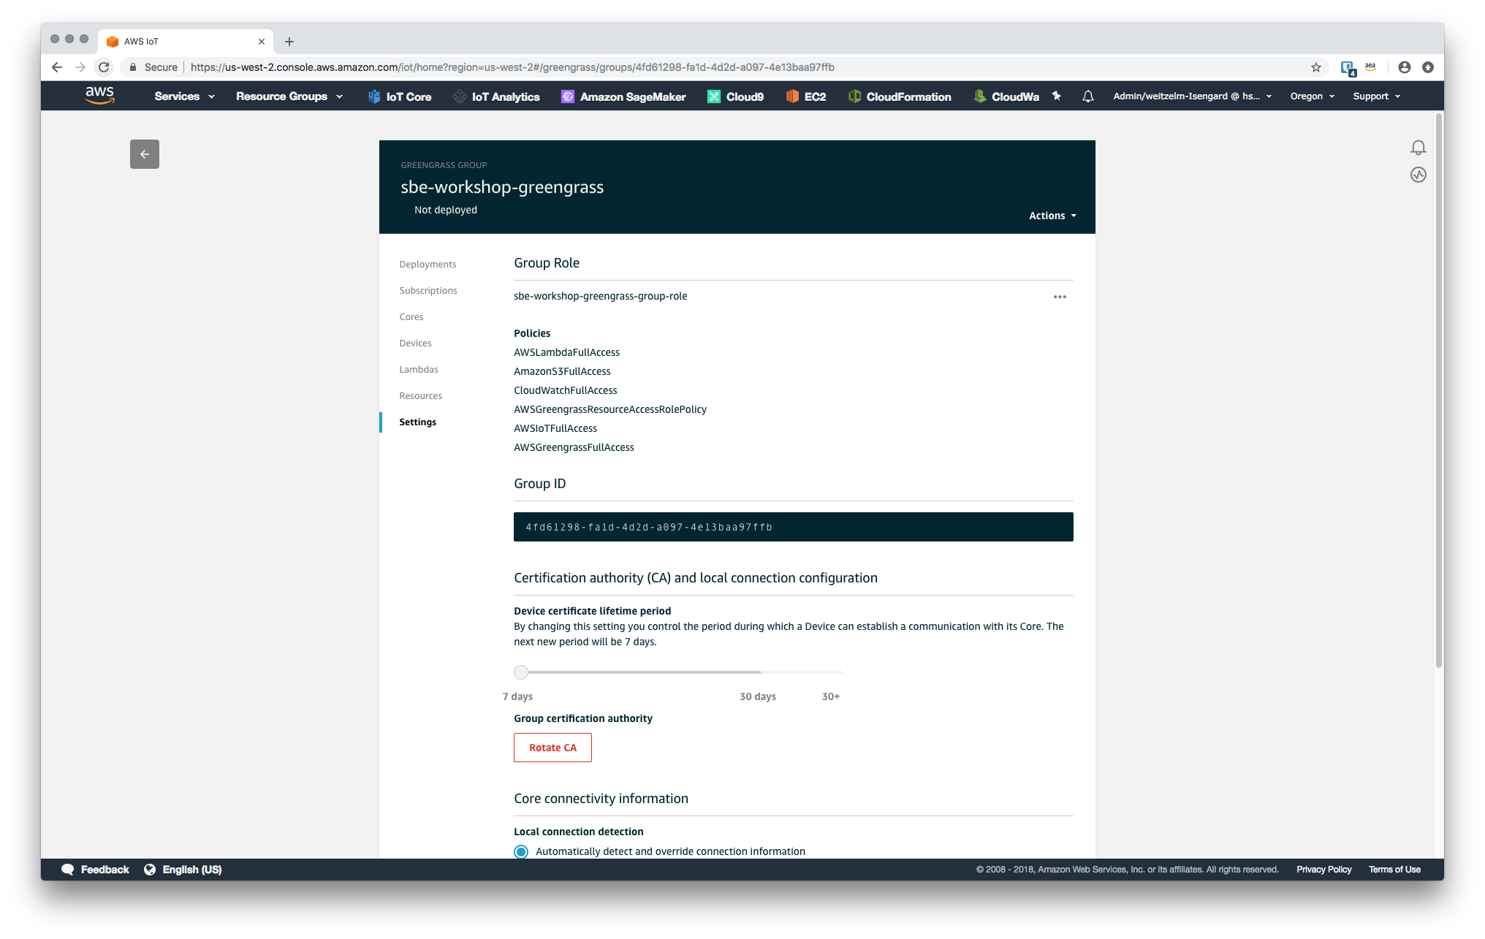Close the AWS IoT tab

pyautogui.click(x=262, y=42)
